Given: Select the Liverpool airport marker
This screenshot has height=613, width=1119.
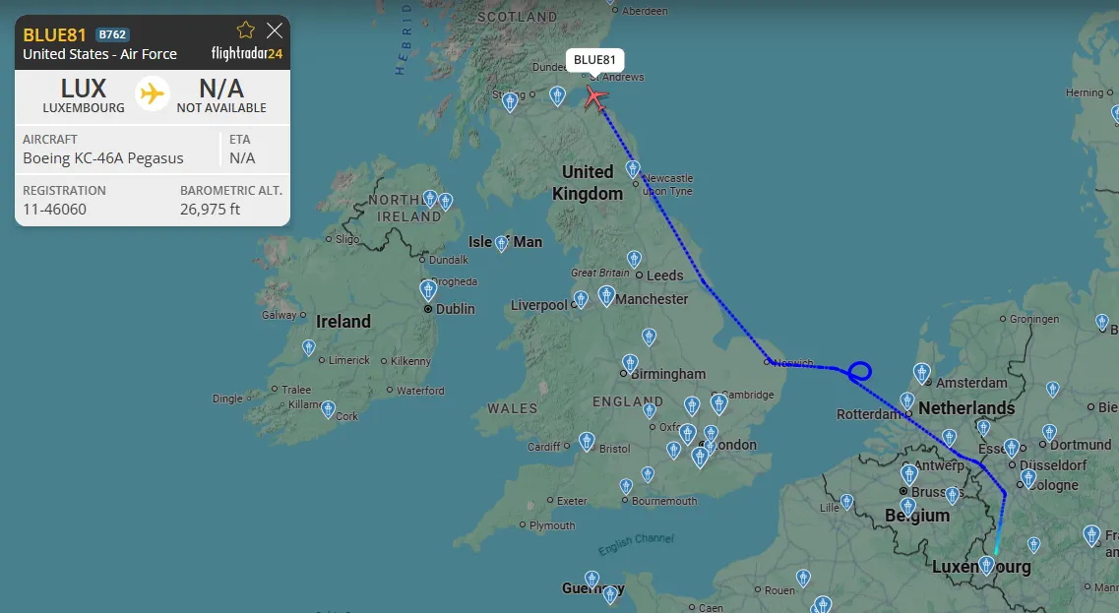Looking at the screenshot, I should 581,300.
